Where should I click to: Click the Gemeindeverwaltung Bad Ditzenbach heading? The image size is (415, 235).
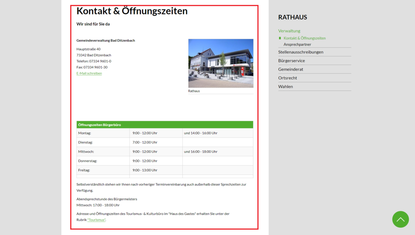105,41
